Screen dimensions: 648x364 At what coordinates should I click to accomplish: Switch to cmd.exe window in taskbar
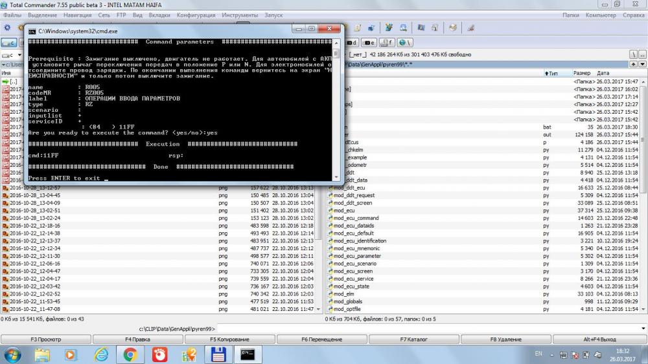coord(248,354)
